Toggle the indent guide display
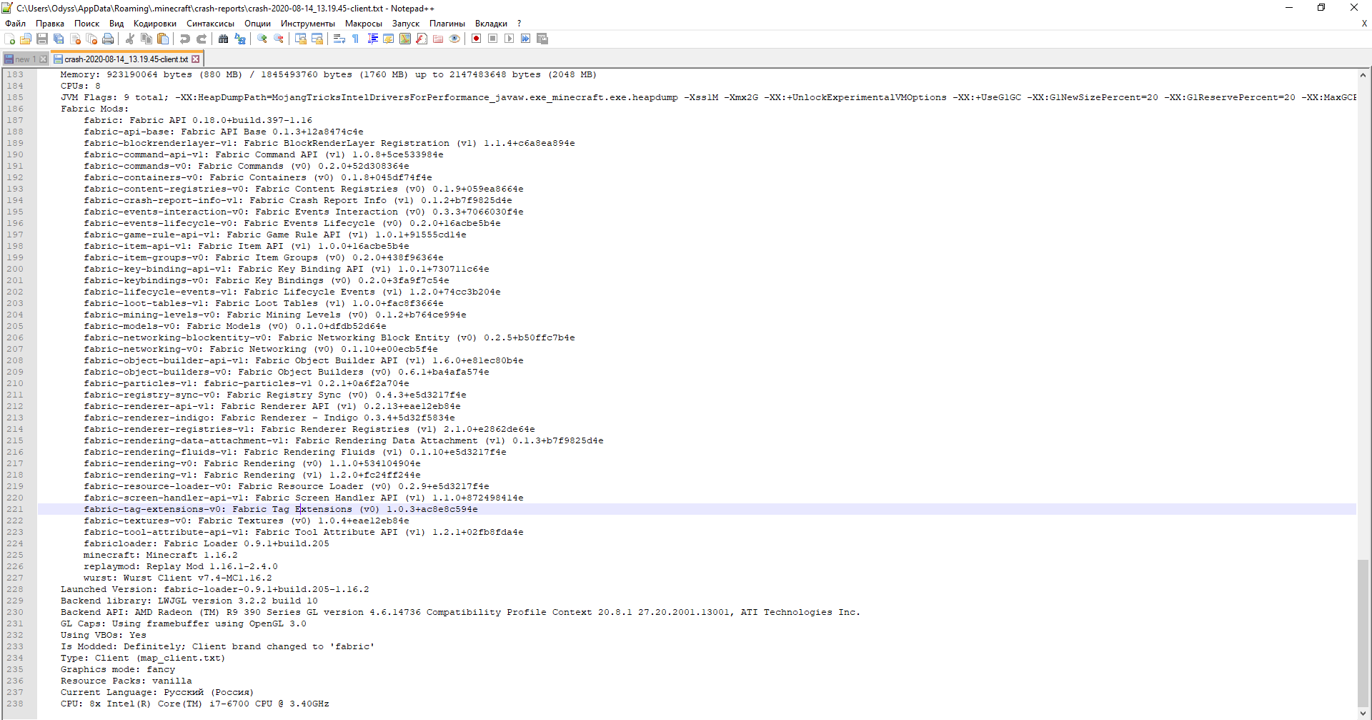This screenshot has width=1372, height=720. tap(372, 39)
